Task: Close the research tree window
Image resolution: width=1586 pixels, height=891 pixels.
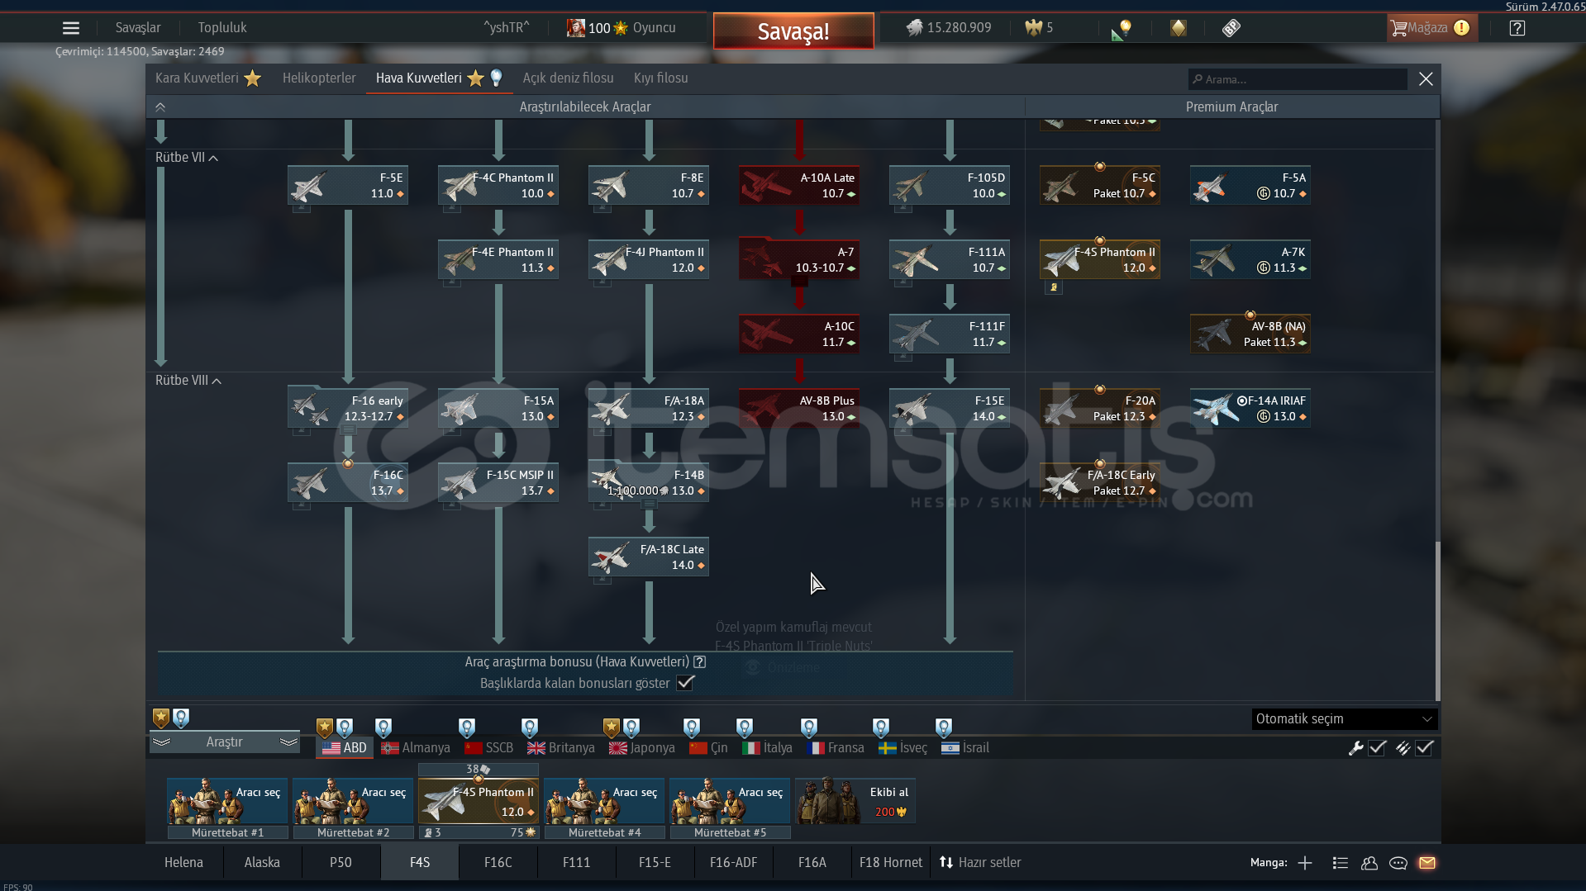Action: [x=1426, y=79]
